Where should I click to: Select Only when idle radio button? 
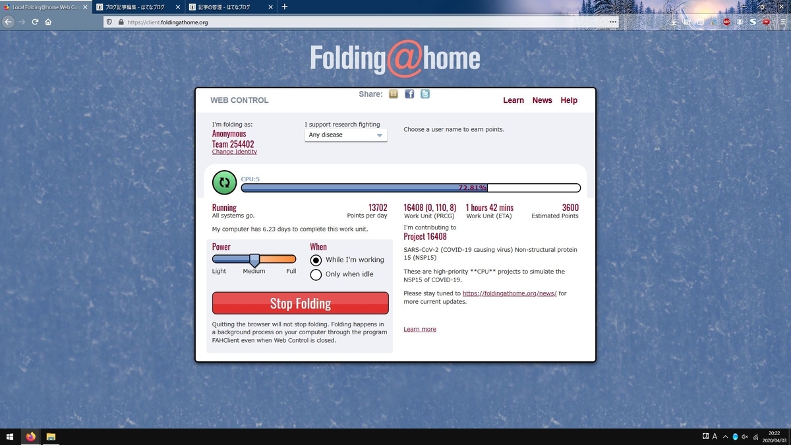pos(316,274)
